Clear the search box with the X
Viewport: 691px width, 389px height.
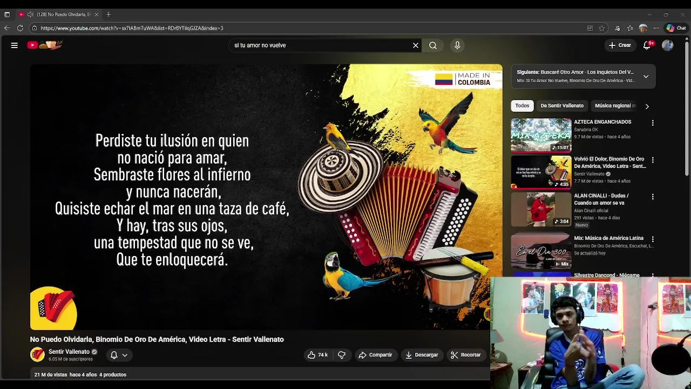pos(416,45)
